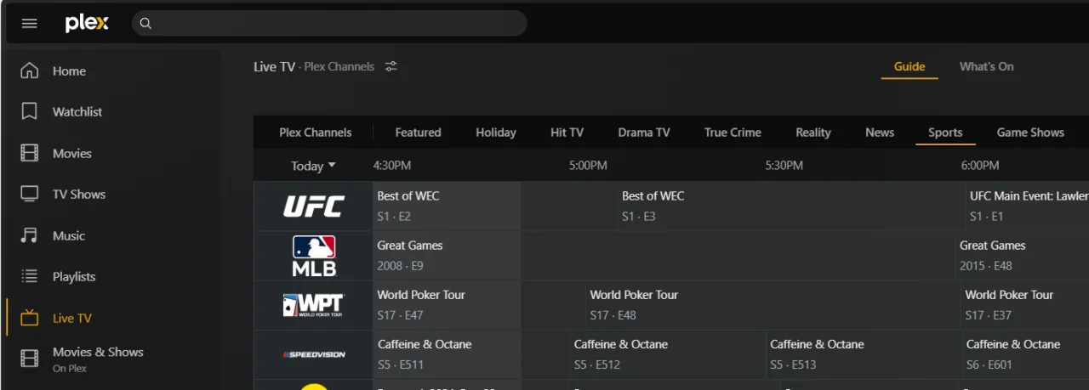This screenshot has width=1089, height=390.
Task: Open Caffeine & Octane S6 · E601
Action: click(1025, 354)
